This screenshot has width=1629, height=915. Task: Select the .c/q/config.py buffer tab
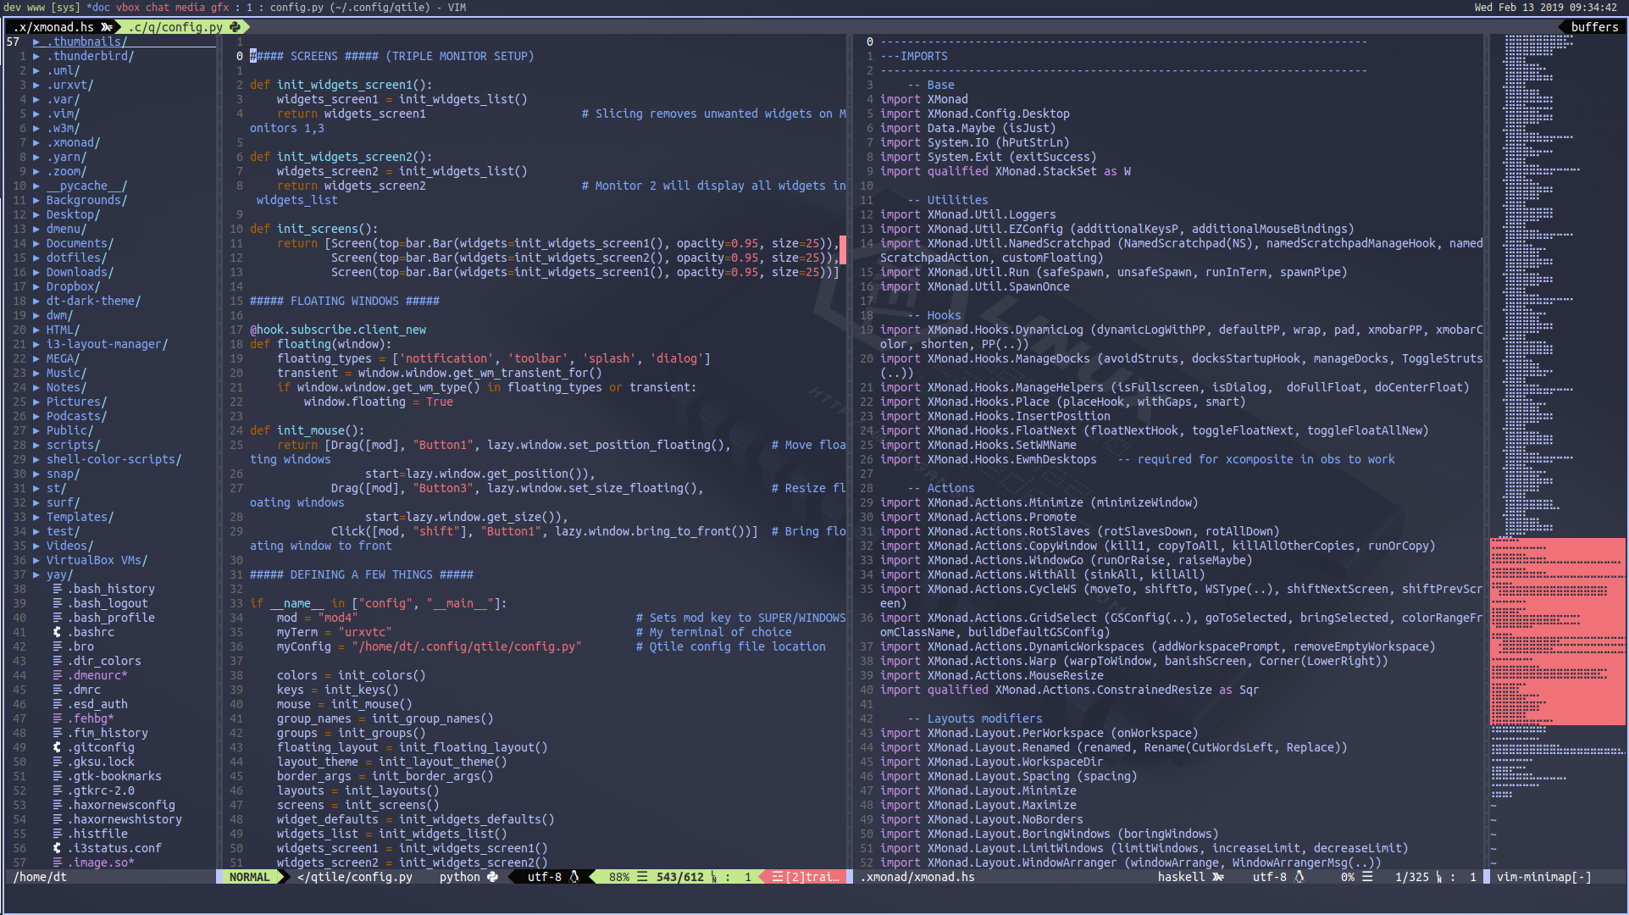click(176, 27)
